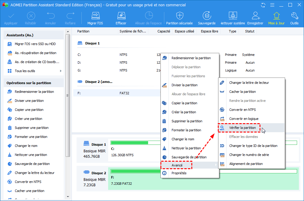The image size is (304, 201).
Task: Click the Annuler undo arrow
Action: pos(50,16)
